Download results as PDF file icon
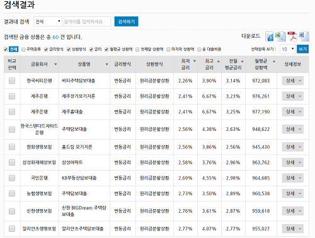 [x=292, y=37]
